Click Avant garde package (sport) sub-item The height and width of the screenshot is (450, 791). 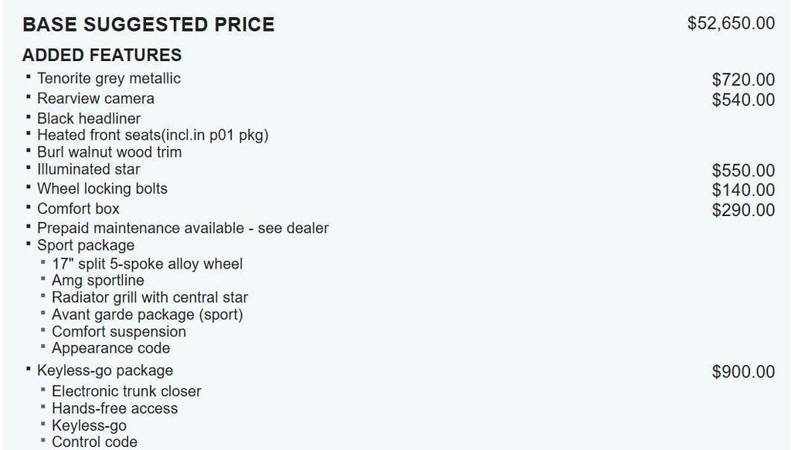(147, 315)
